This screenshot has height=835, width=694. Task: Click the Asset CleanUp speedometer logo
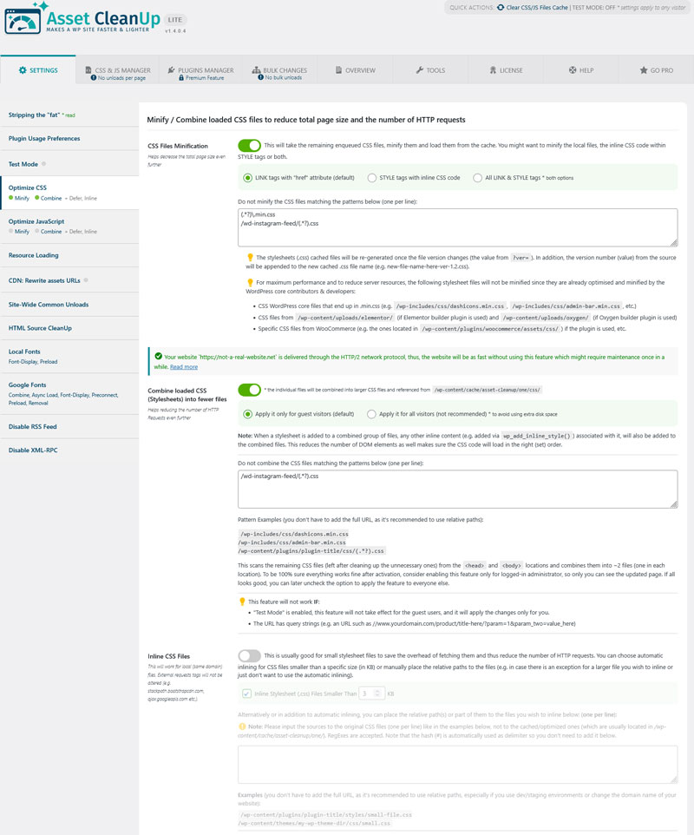[23, 21]
